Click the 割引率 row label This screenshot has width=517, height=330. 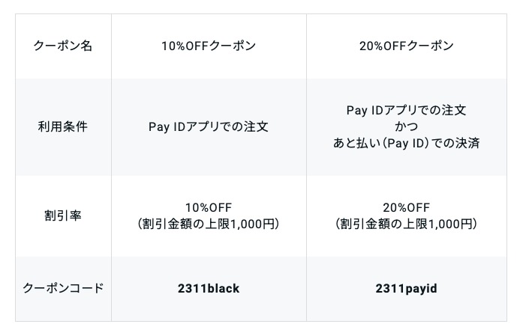pyautogui.click(x=62, y=216)
